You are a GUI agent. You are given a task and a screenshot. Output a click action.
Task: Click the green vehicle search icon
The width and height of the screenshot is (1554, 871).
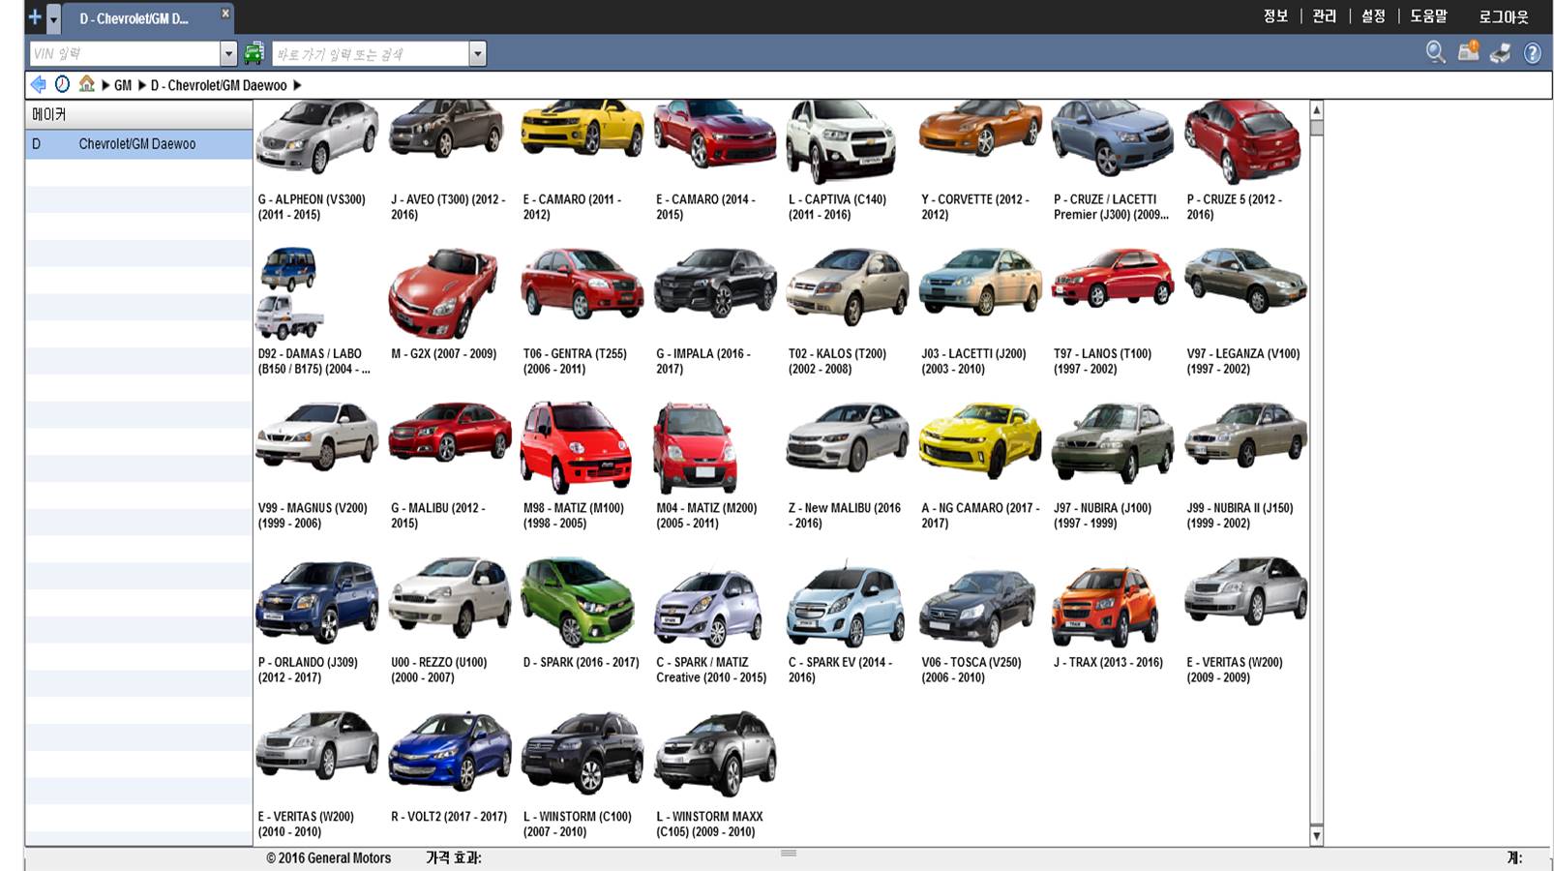point(254,52)
